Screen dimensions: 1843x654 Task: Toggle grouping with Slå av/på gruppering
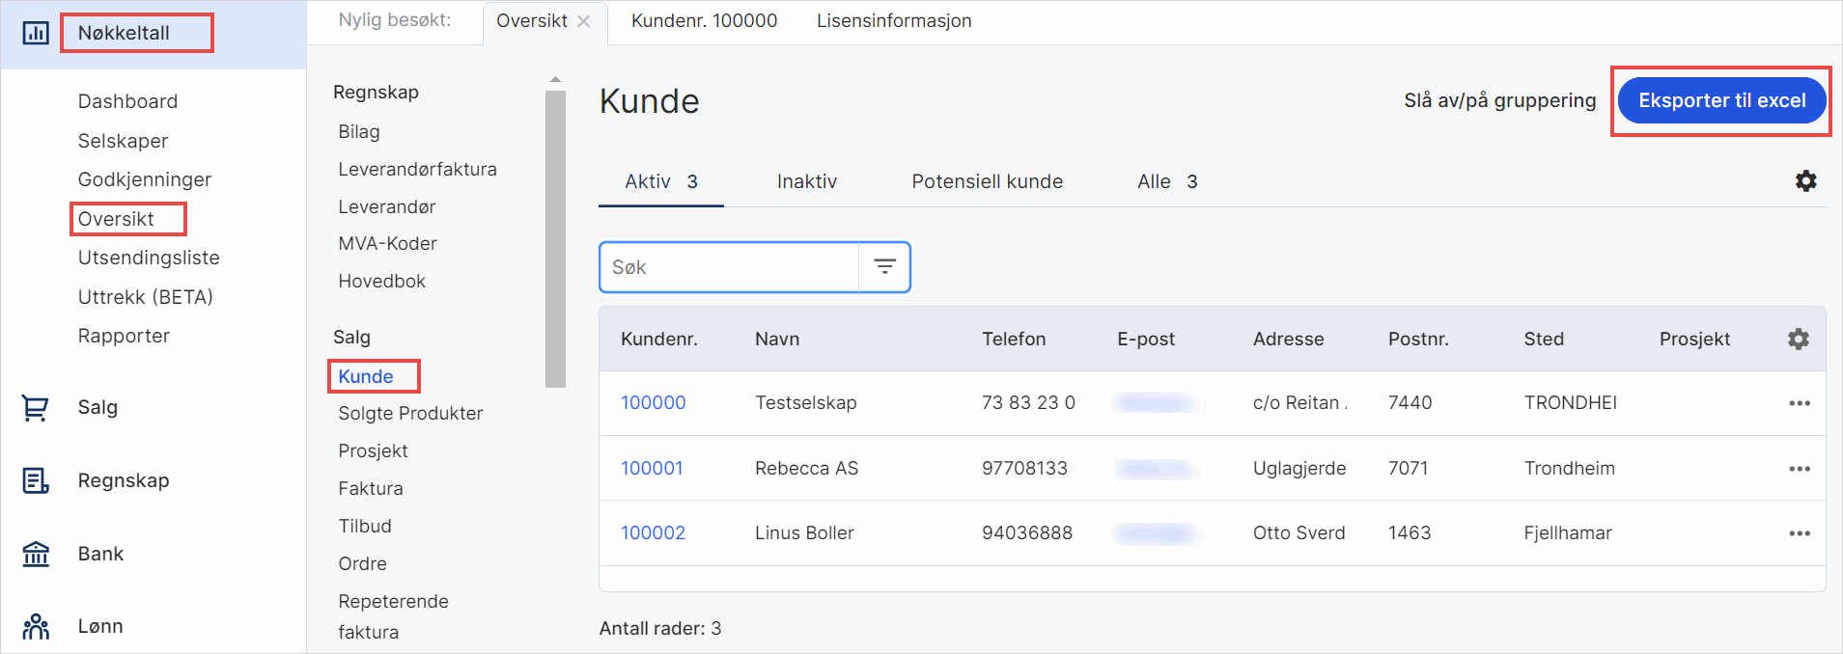coord(1499,100)
